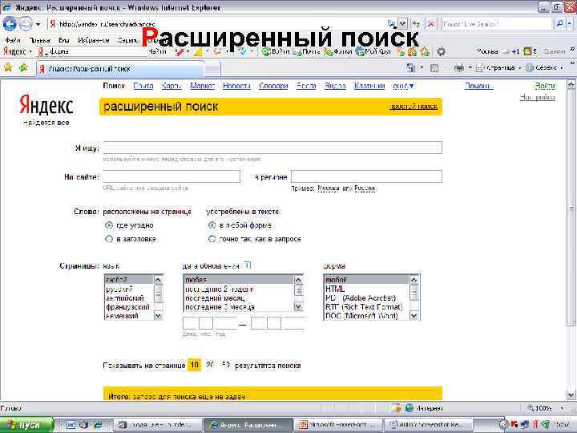Open the Карты link
This screenshot has width=577, height=433.
171,86
